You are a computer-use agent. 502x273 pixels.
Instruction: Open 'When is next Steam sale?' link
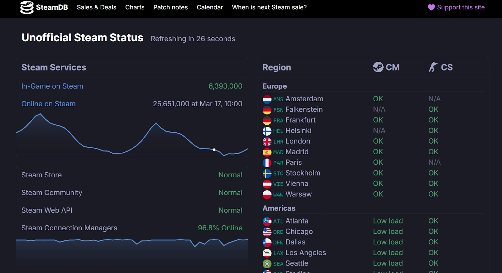click(269, 7)
